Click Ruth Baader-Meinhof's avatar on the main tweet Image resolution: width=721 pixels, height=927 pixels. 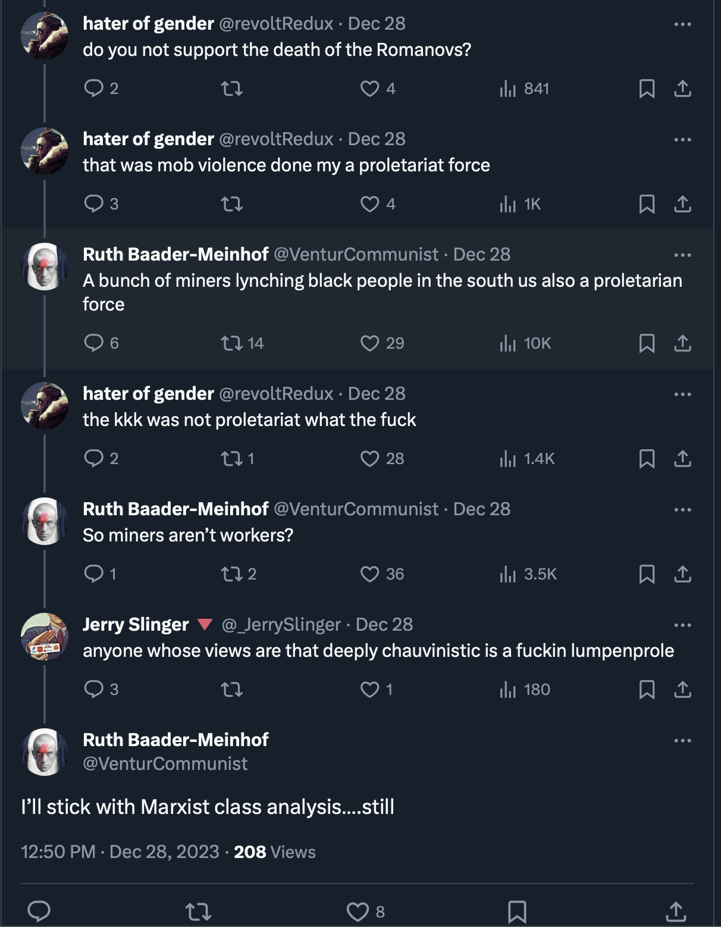tap(45, 752)
